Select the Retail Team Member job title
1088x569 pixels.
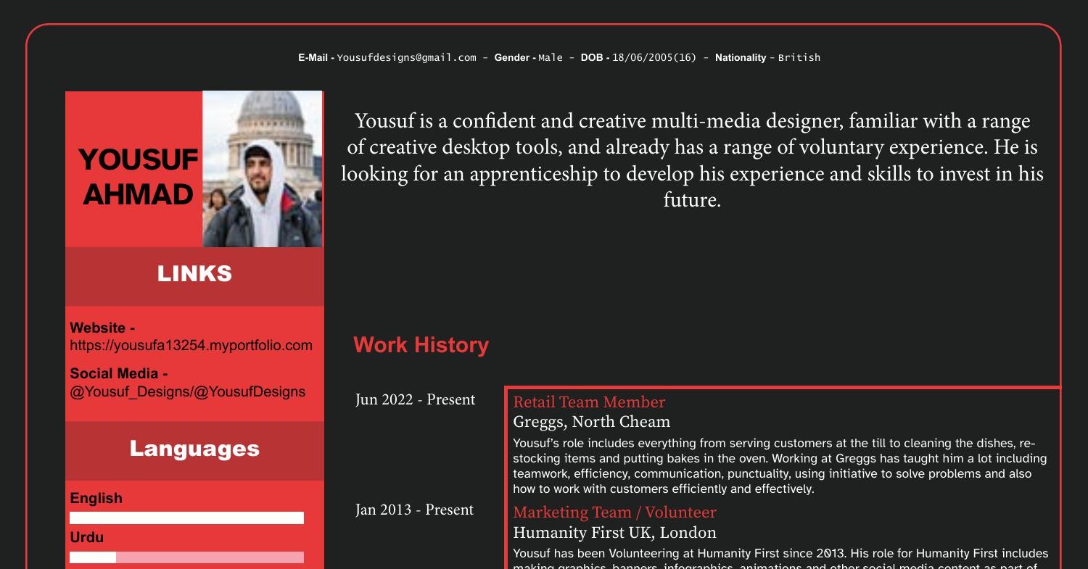589,402
